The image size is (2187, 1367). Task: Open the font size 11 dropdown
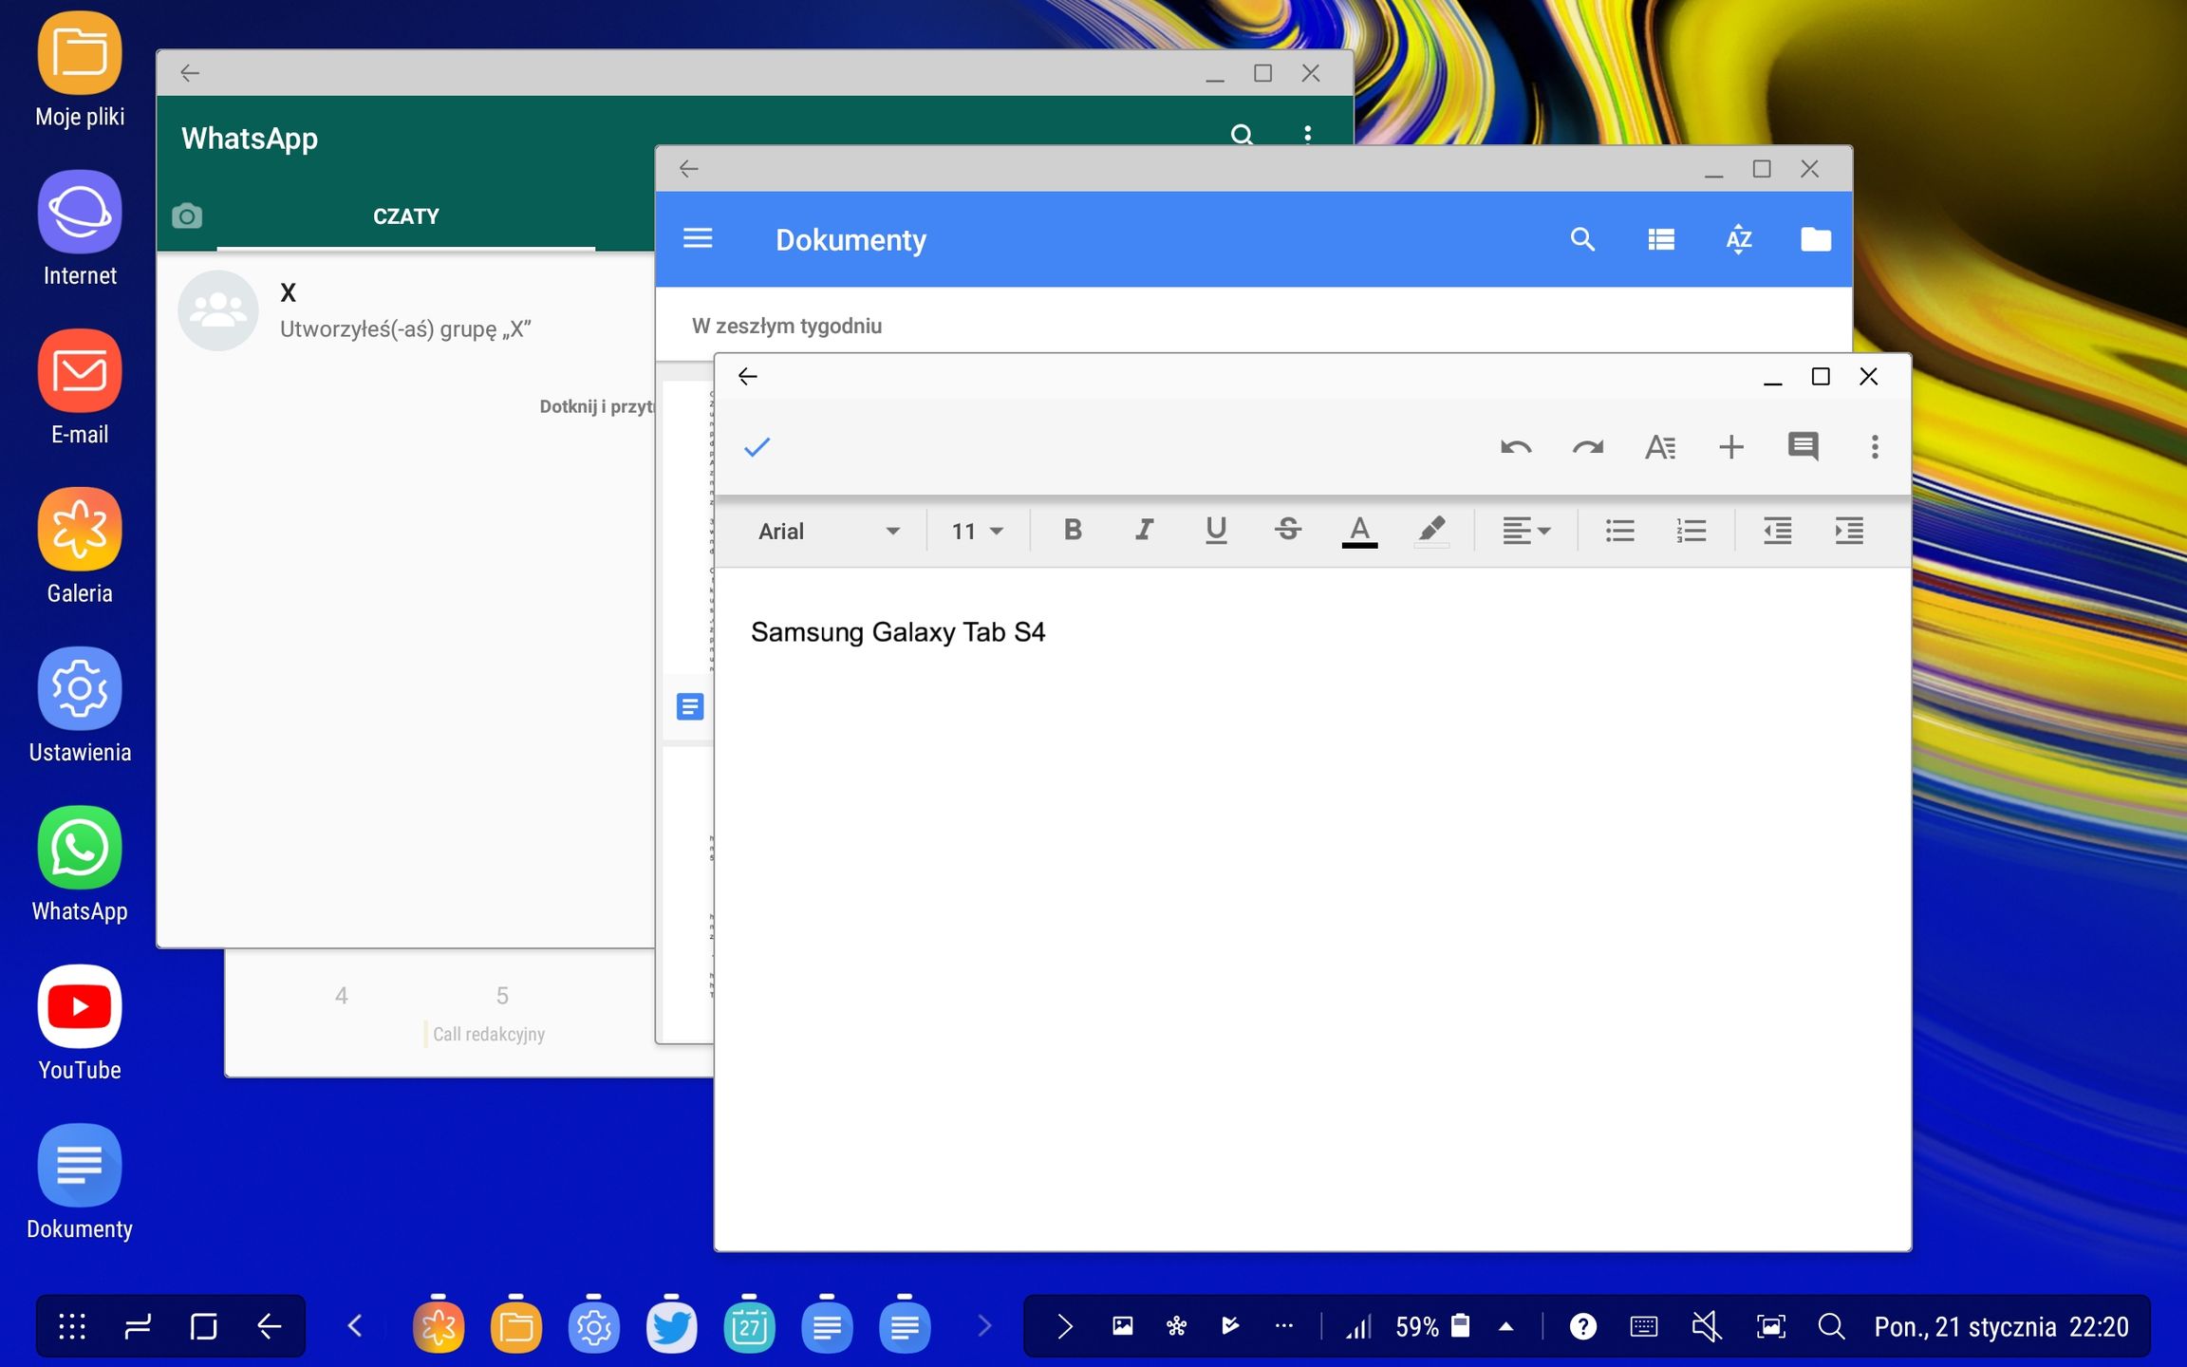pyautogui.click(x=978, y=531)
